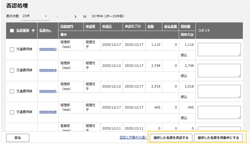Go to previous page arrow
The height and width of the screenshot is (144, 251).
tap(66, 16)
